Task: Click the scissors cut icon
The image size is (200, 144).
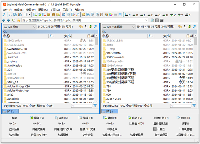Action: pos(10,15)
